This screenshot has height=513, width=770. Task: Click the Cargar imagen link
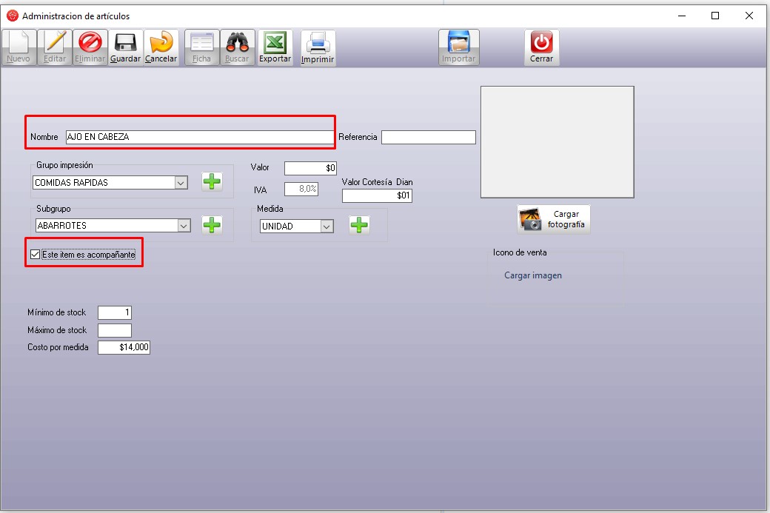click(x=532, y=275)
